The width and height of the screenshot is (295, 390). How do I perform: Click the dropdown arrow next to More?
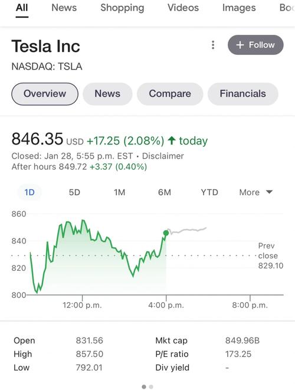pos(269,192)
